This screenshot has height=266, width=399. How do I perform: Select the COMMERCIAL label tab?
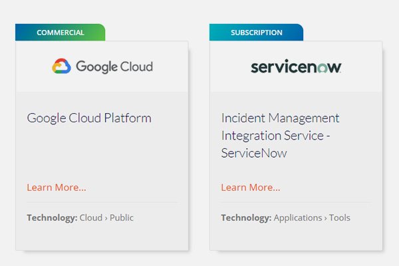tap(61, 33)
